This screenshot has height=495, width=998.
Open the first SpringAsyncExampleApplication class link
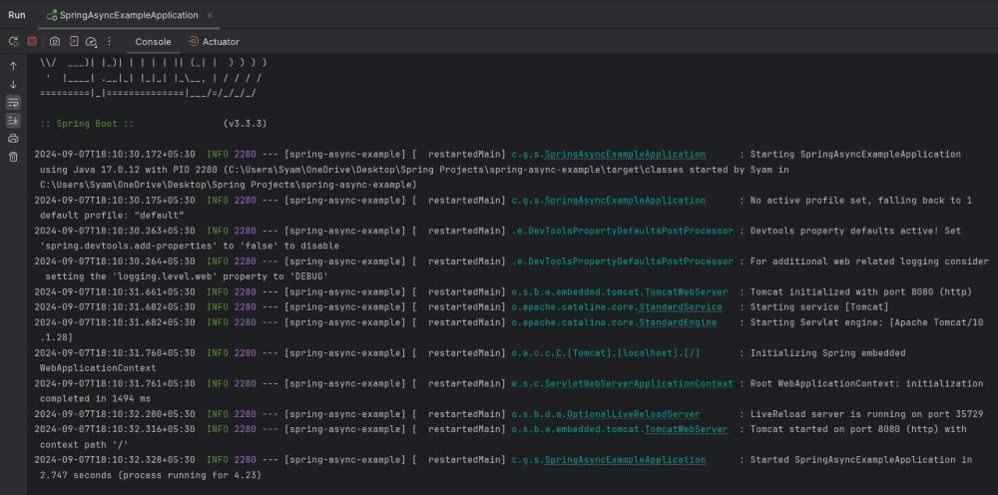click(x=625, y=155)
